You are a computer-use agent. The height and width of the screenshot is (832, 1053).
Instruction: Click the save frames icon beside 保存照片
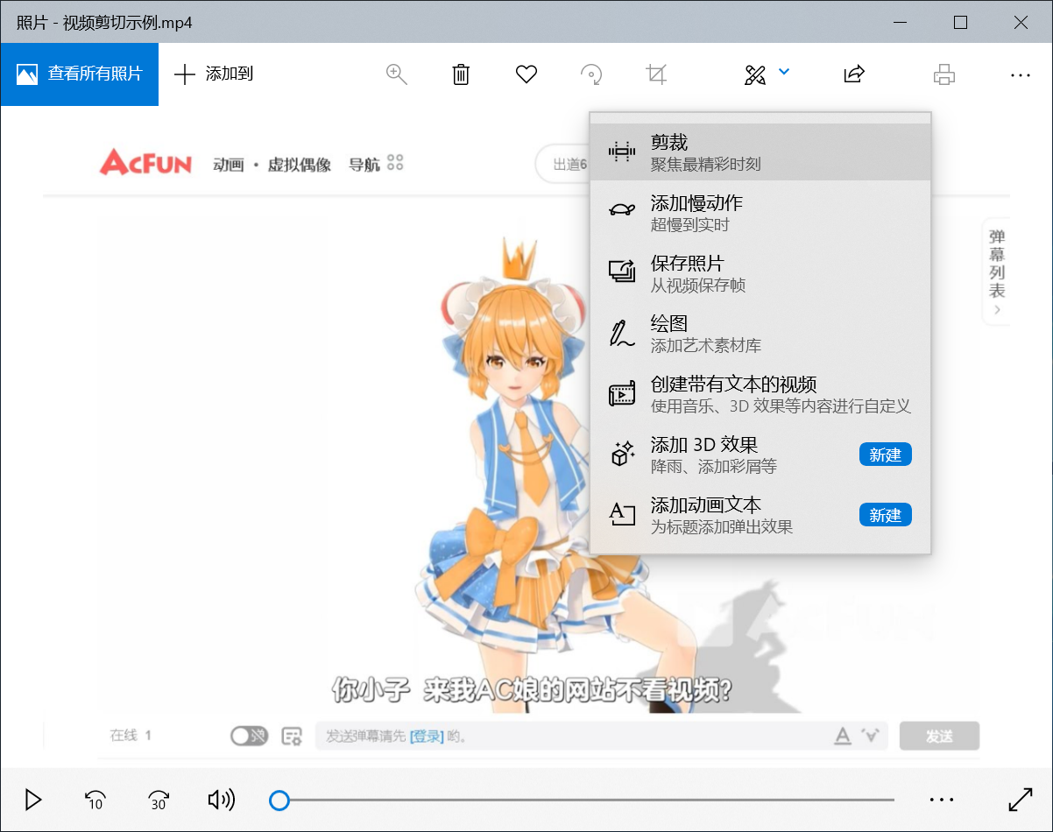coord(622,271)
